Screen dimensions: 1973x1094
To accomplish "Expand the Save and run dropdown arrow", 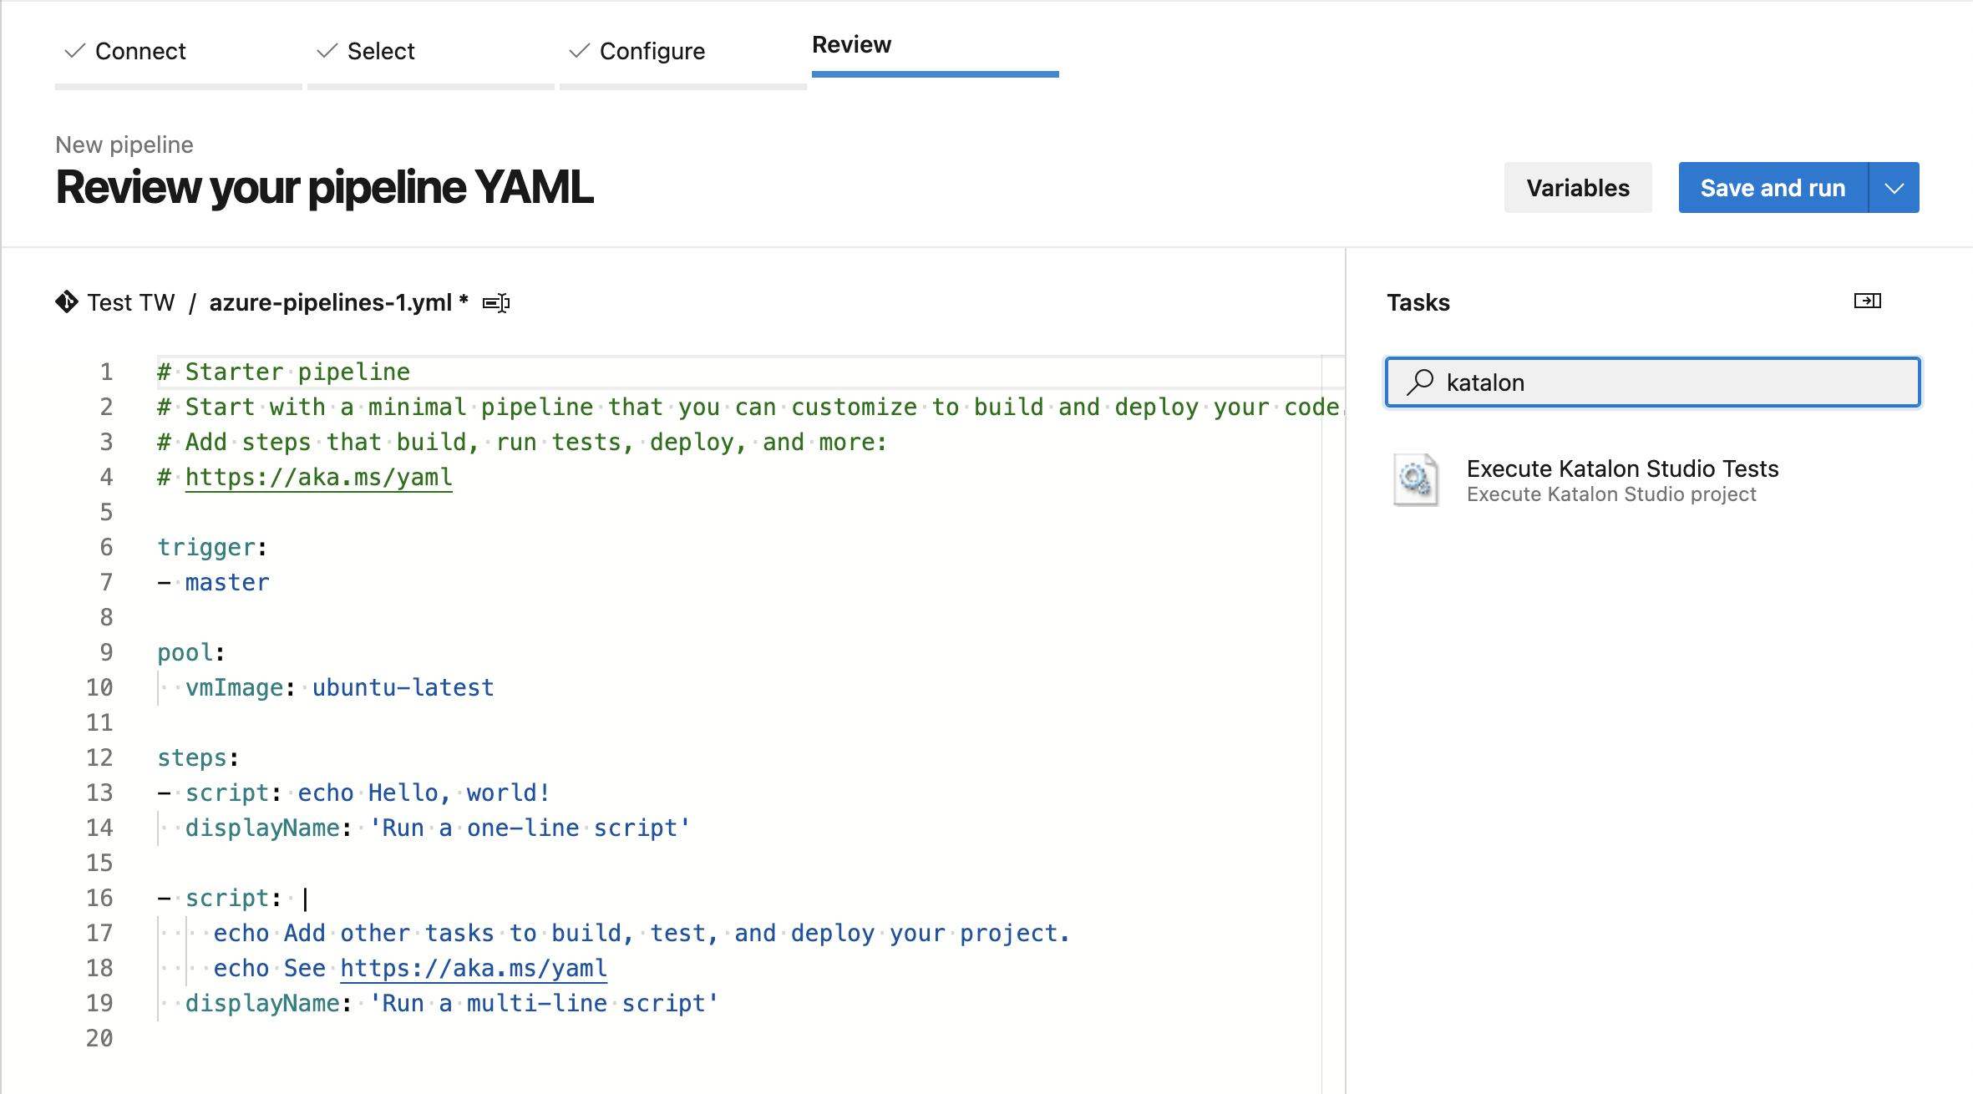I will 1894,188.
